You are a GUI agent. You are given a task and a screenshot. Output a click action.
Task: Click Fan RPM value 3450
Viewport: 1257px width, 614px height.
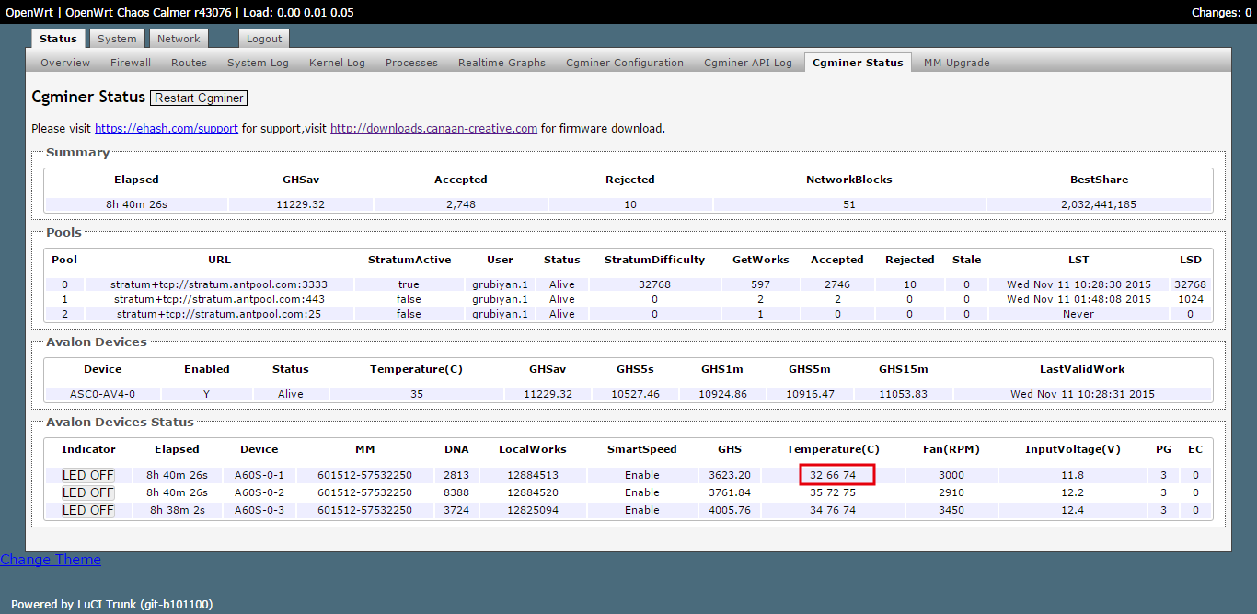tap(951, 510)
